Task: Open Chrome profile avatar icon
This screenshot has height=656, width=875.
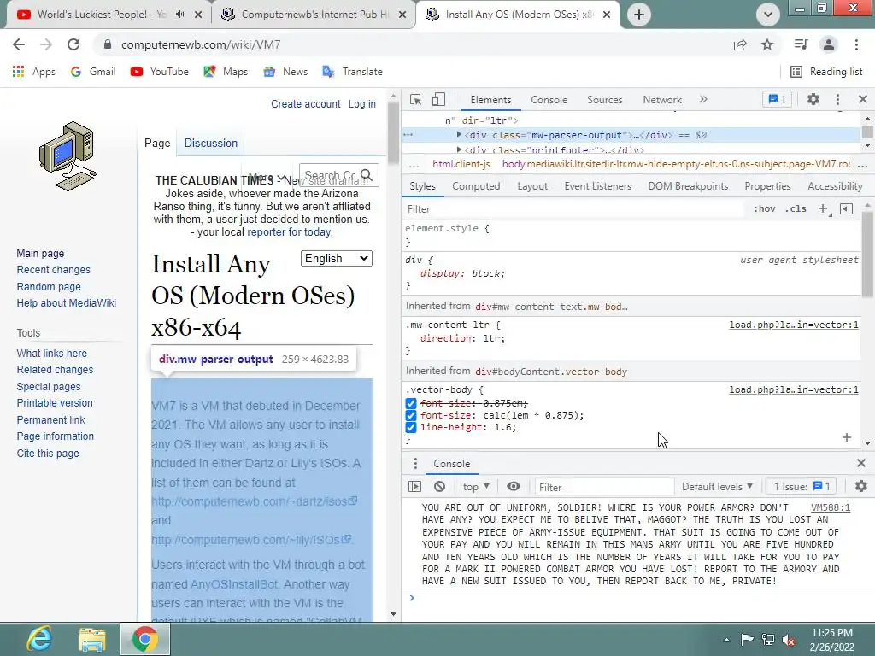Action: 829,44
